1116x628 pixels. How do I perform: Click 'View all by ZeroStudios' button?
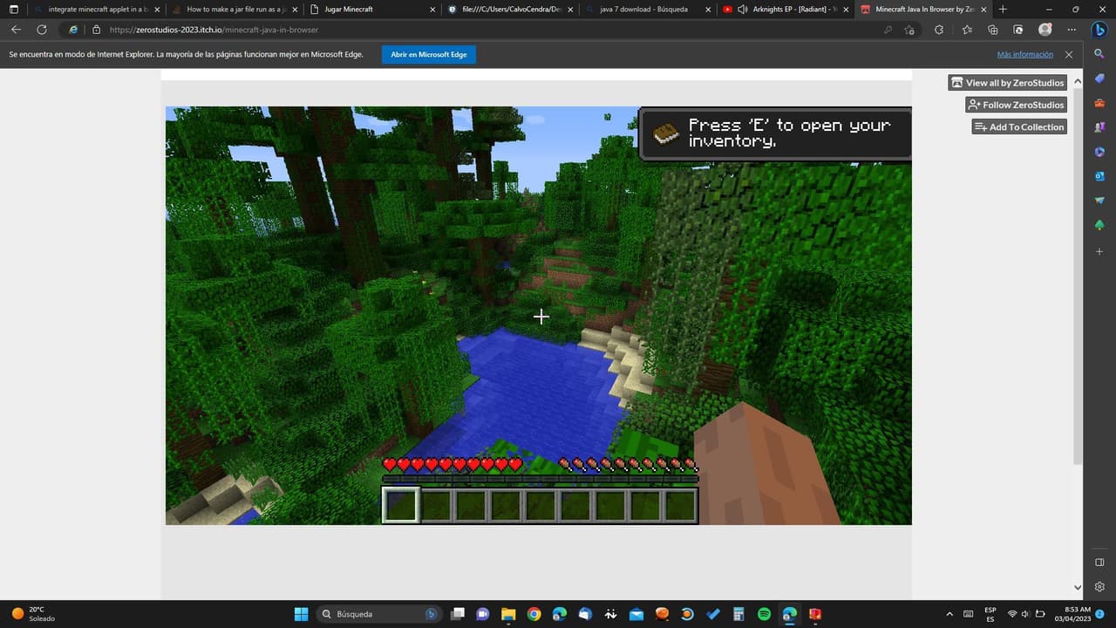tap(1008, 83)
